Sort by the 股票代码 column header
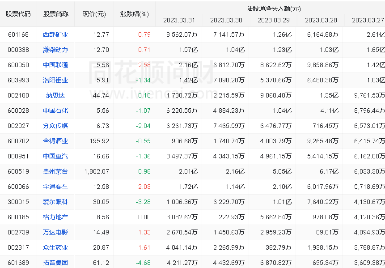 [x=18, y=14]
